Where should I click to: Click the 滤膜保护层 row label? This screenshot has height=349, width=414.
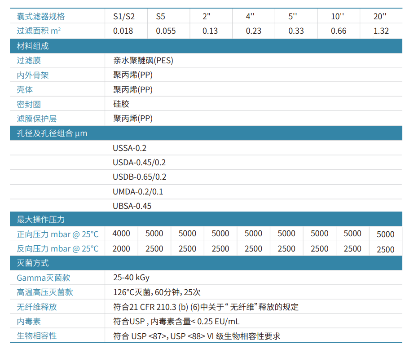click(37, 119)
